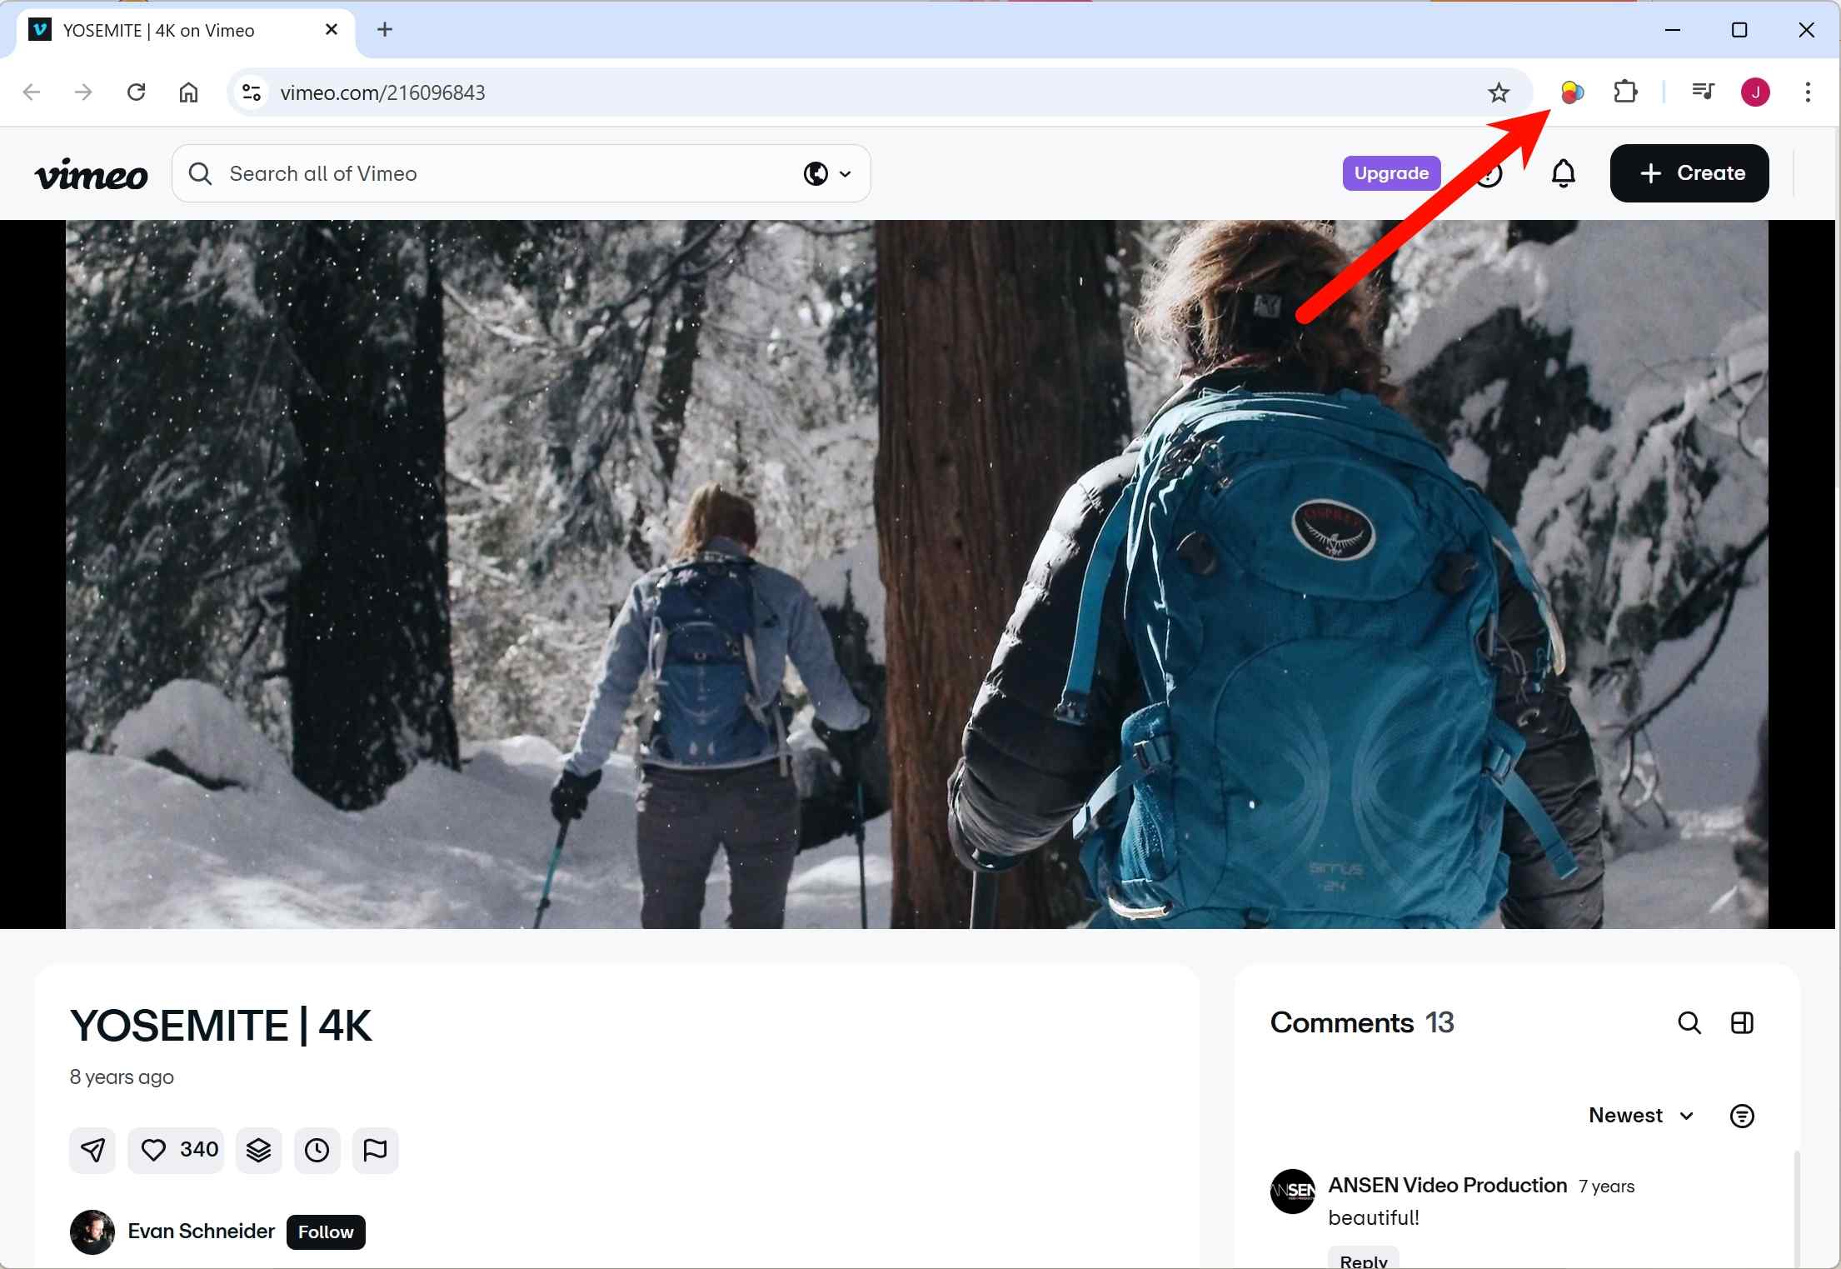Viewport: 1841px width, 1269px height.
Task: Collapse the comments panel icon
Action: pos(1742,1022)
